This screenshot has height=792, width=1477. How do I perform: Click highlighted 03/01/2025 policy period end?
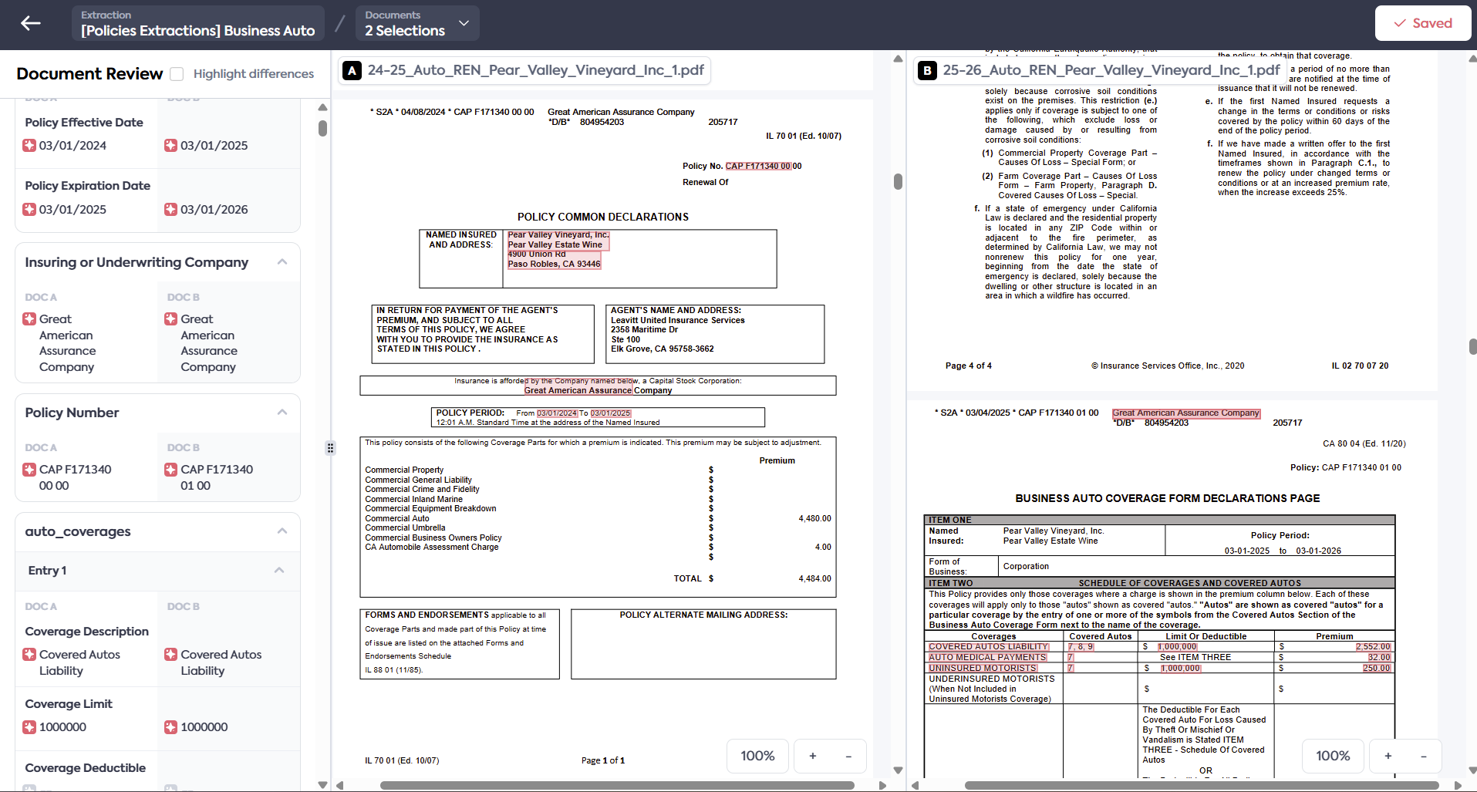pyautogui.click(x=611, y=413)
